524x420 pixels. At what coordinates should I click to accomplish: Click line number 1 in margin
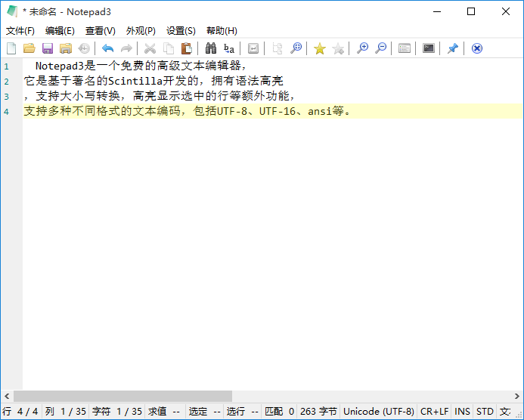[6, 66]
